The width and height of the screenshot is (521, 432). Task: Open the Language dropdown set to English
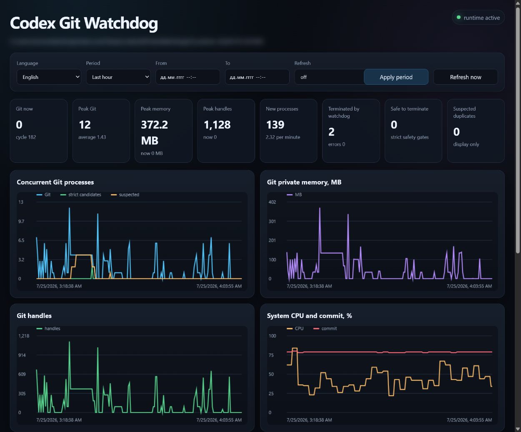point(49,77)
